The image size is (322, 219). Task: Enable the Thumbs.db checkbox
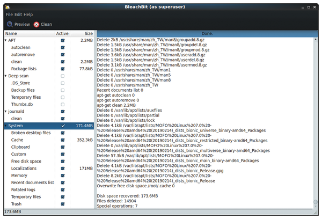tap(63, 104)
